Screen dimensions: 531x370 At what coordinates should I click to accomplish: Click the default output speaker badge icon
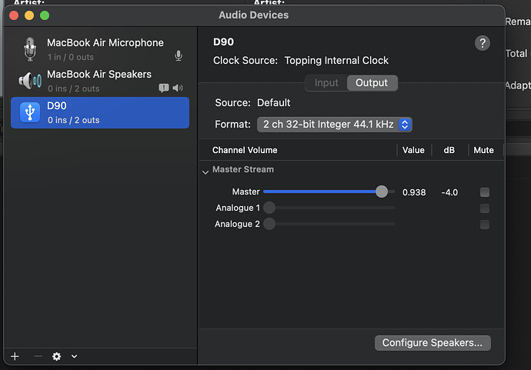[178, 88]
